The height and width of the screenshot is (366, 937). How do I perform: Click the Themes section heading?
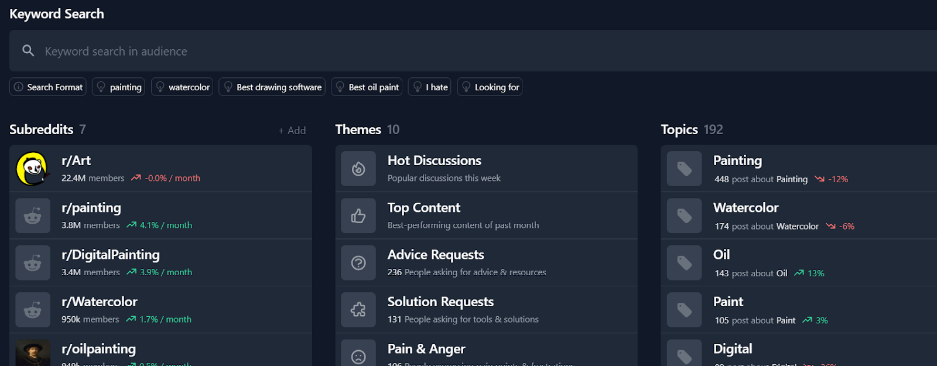point(358,129)
